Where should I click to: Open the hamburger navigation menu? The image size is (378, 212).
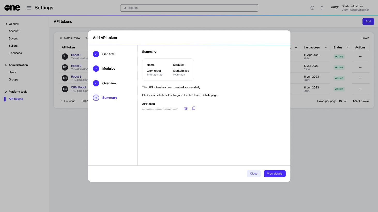(29, 8)
